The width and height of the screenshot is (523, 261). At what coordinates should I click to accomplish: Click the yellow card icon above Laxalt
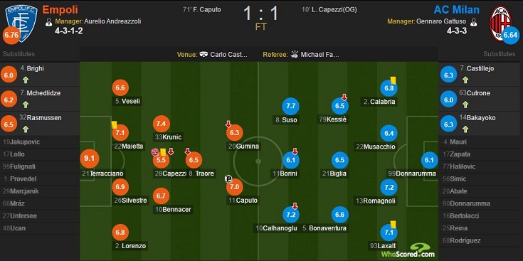[393, 224]
